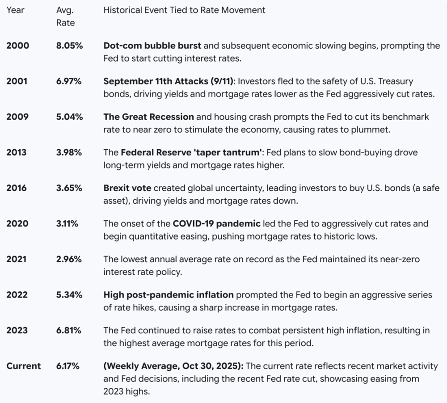Click the bold Dot-com bubble burst text
447x403 pixels.
(152, 46)
